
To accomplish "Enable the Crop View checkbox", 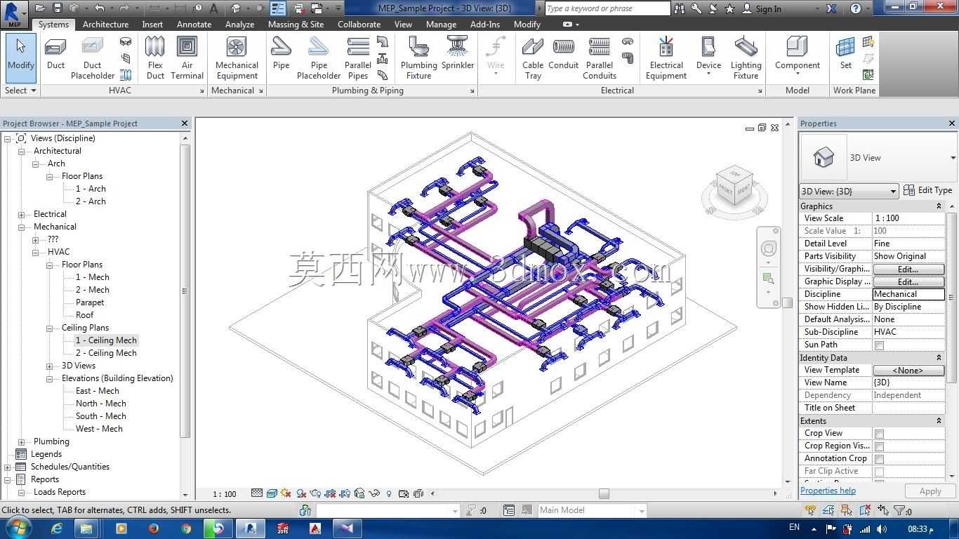I will tap(879, 434).
